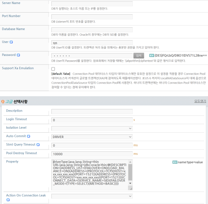Enable the Support Xa Emulation checkbox
The height and width of the screenshot is (204, 208).
53,69
